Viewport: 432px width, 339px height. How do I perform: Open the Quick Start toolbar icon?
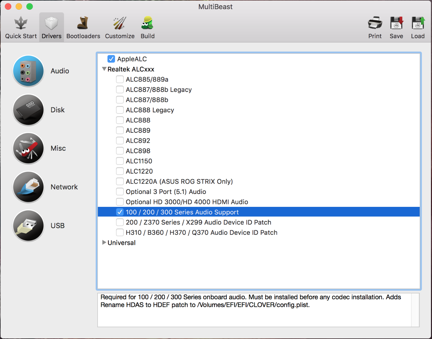click(x=21, y=23)
